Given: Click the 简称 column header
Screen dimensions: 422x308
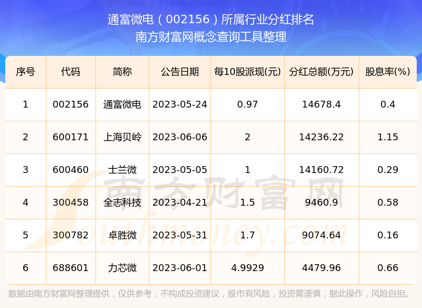Looking at the screenshot, I should pyautogui.click(x=122, y=72).
